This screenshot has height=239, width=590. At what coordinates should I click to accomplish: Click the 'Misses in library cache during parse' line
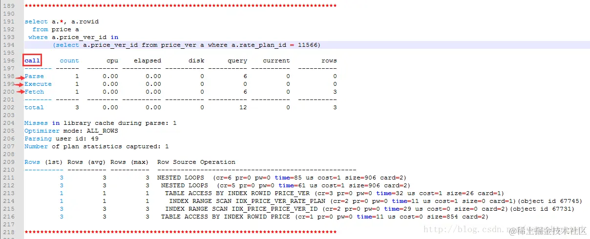(101, 123)
